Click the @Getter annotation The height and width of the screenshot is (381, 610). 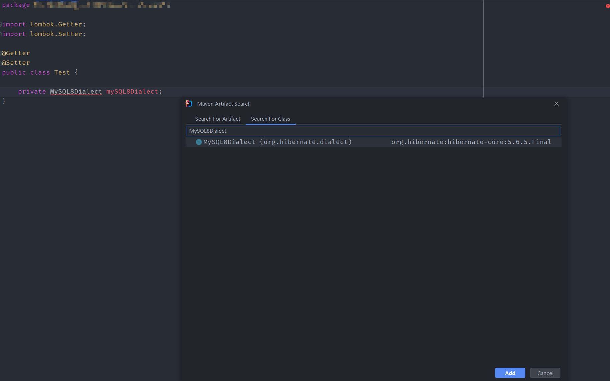[x=16, y=53]
